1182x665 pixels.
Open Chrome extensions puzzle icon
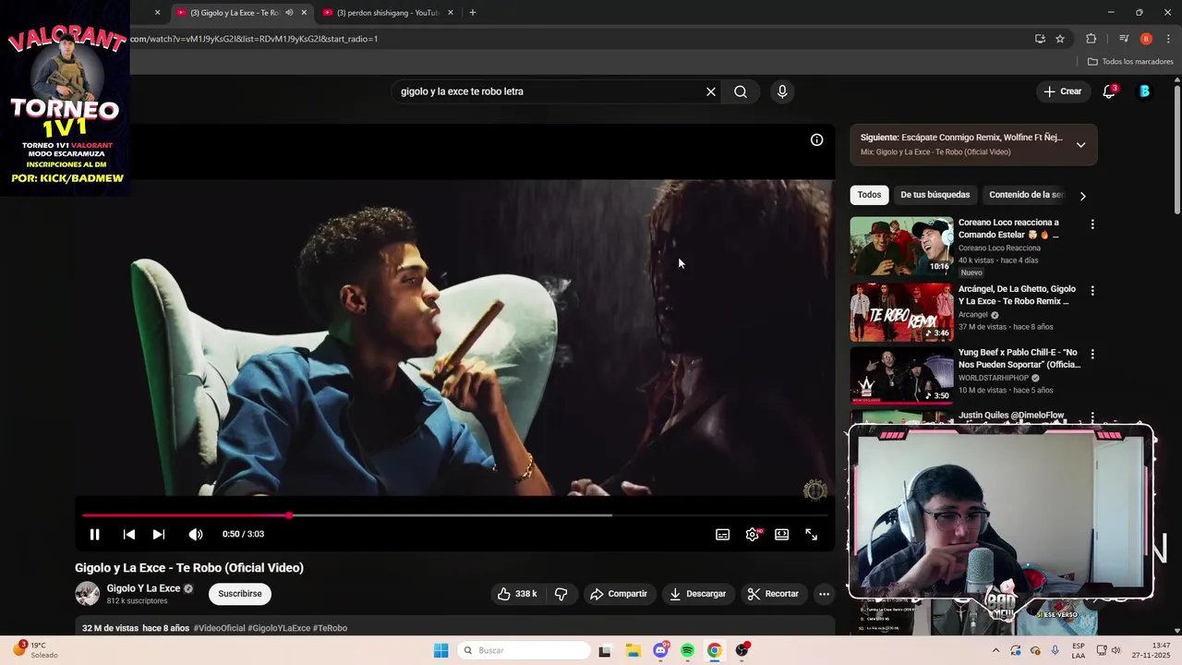pyautogui.click(x=1092, y=39)
